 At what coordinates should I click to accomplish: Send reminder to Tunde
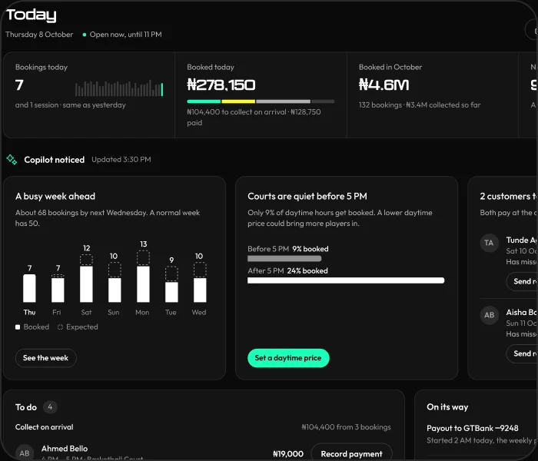click(x=522, y=281)
